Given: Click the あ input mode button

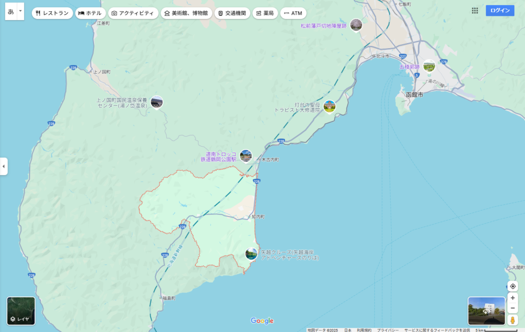Looking at the screenshot, I should pyautogui.click(x=11, y=11).
